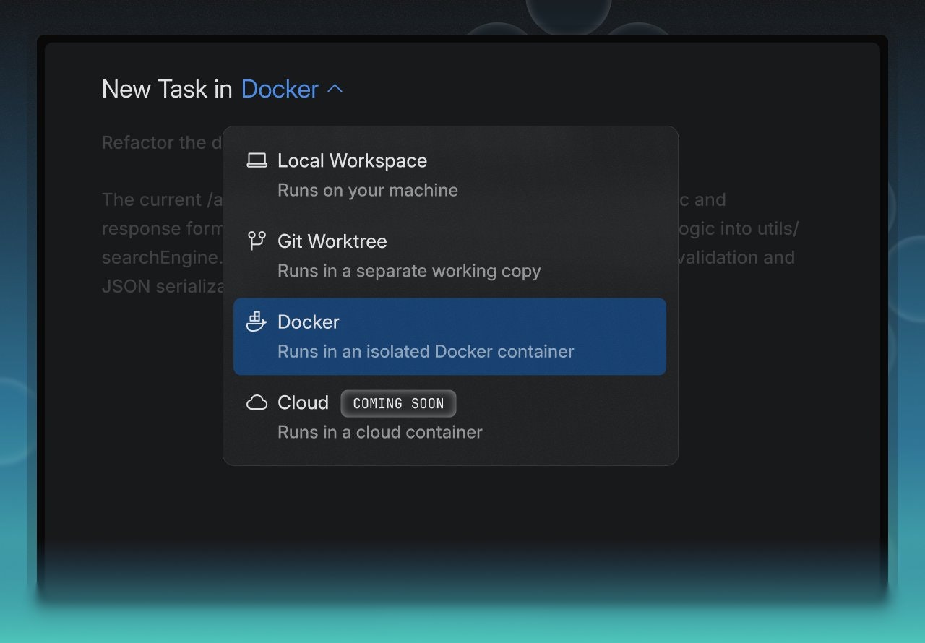Screen dimensions: 925x643
Task: Click the Docker whale icon
Action: tap(257, 321)
